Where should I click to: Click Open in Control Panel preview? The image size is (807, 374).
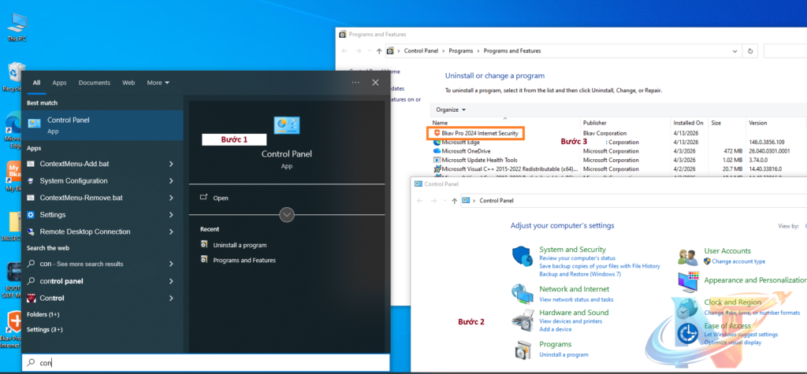221,198
